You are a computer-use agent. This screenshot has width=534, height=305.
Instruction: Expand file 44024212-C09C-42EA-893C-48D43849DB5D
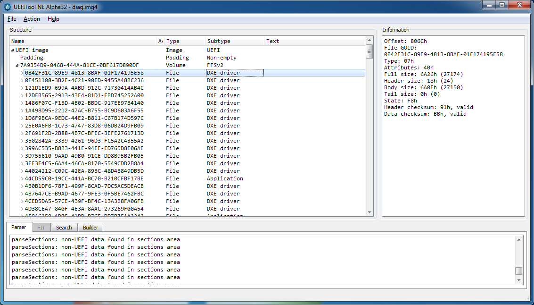tap(22, 170)
